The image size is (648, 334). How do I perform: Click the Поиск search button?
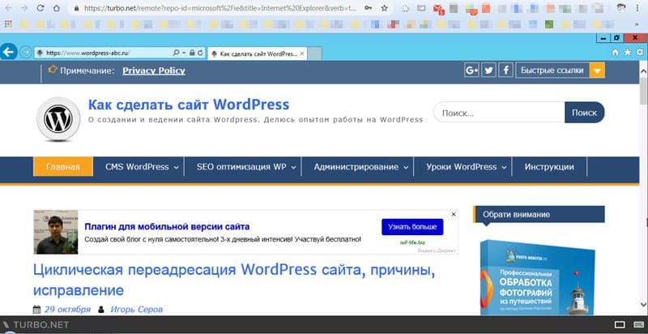(584, 113)
